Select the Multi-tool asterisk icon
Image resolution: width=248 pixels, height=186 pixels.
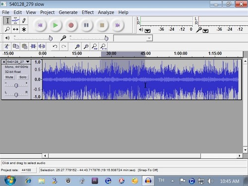pyautogui.click(x=24, y=29)
